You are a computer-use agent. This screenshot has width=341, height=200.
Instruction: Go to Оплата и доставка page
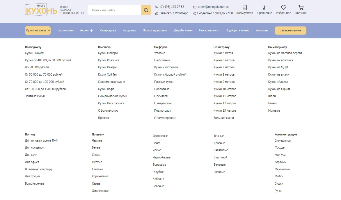(155, 31)
